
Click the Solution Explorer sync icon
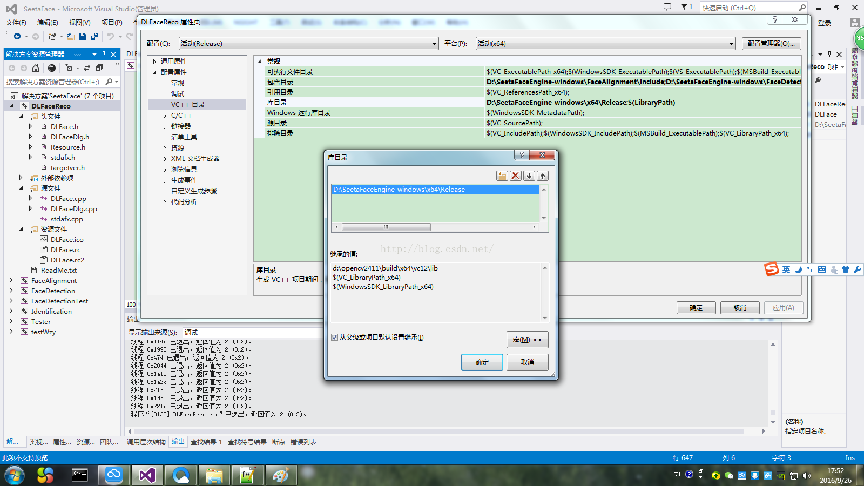click(87, 68)
